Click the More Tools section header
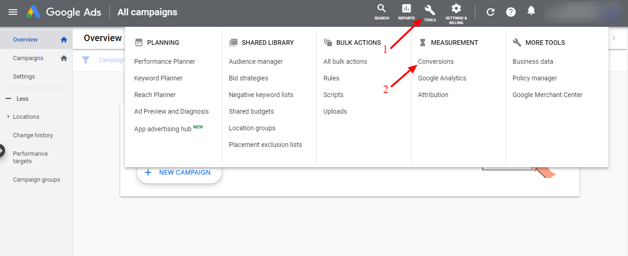Image resolution: width=628 pixels, height=256 pixels. click(539, 43)
